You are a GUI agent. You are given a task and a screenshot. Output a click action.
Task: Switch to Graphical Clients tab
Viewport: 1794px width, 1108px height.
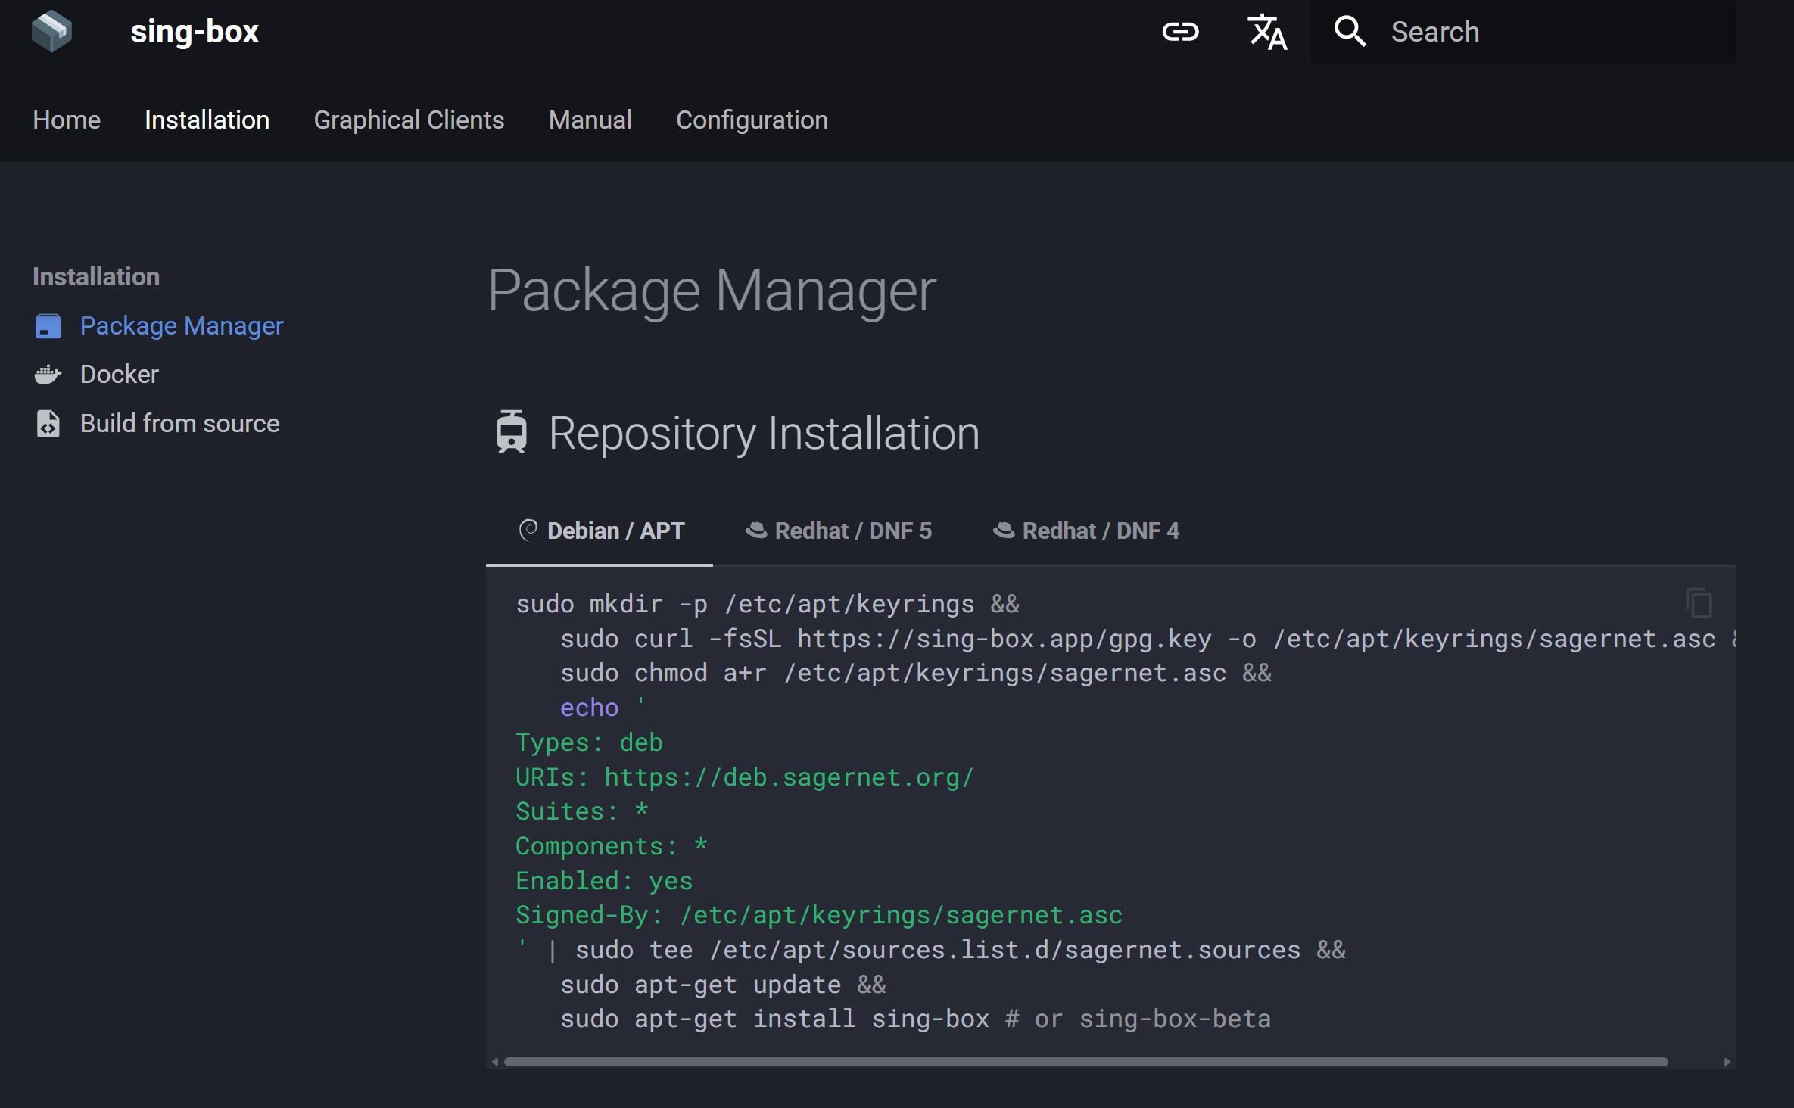409,120
